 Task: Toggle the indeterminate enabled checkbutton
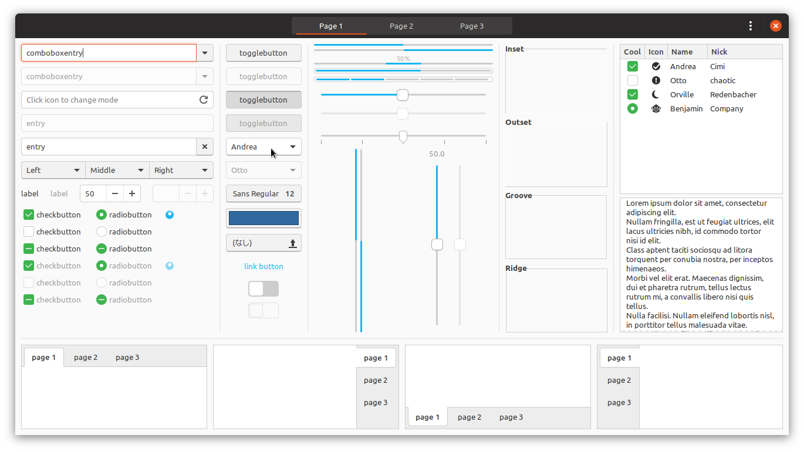[x=29, y=249]
